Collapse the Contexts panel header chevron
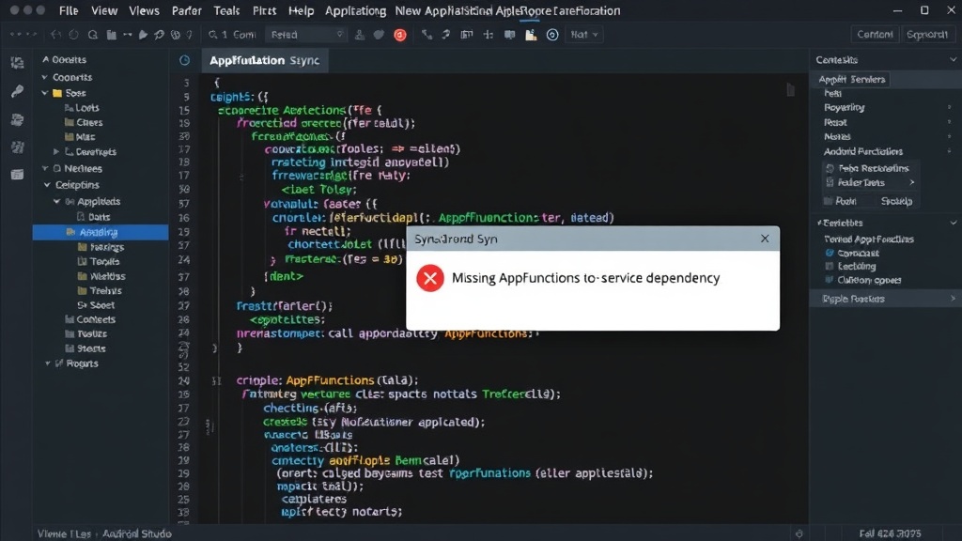The width and height of the screenshot is (962, 541). tap(953, 59)
